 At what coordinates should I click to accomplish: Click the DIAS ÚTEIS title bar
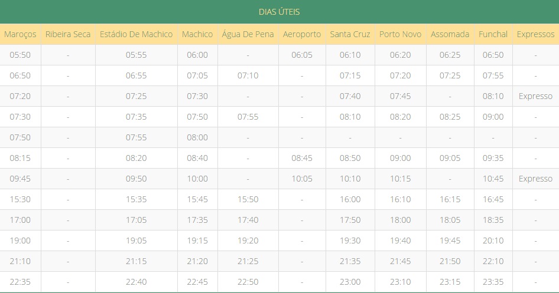(x=279, y=12)
